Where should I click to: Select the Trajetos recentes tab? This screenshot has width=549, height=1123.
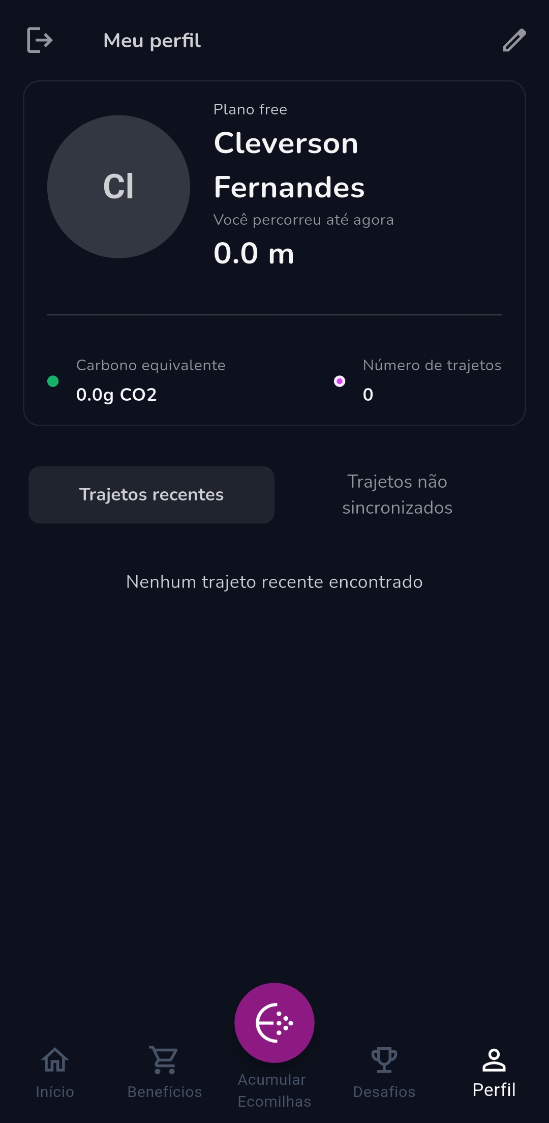pos(151,495)
